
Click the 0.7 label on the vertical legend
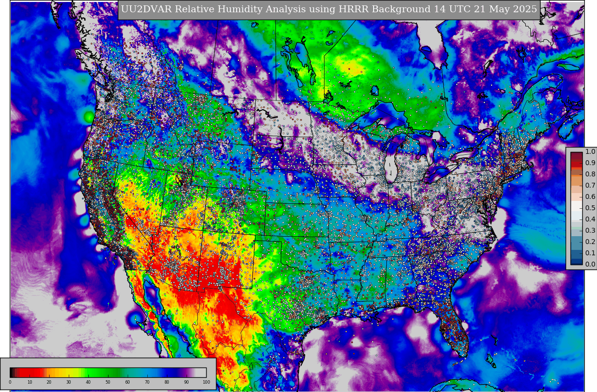point(590,185)
